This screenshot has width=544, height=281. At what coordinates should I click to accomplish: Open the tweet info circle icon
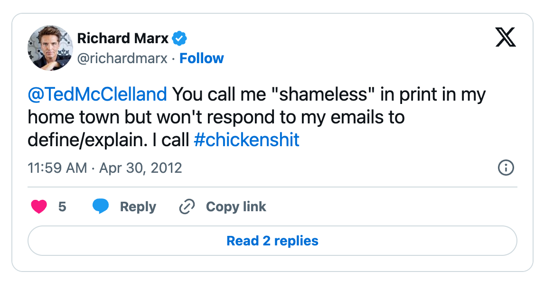506,168
